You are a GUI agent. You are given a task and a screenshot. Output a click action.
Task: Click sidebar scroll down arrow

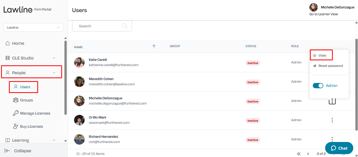[65, 141]
